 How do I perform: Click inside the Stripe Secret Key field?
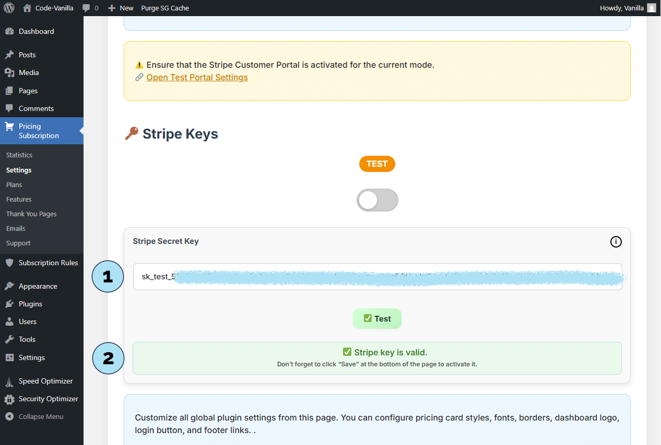click(x=377, y=277)
